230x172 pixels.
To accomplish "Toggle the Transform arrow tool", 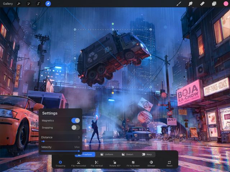I will tap(48, 4).
